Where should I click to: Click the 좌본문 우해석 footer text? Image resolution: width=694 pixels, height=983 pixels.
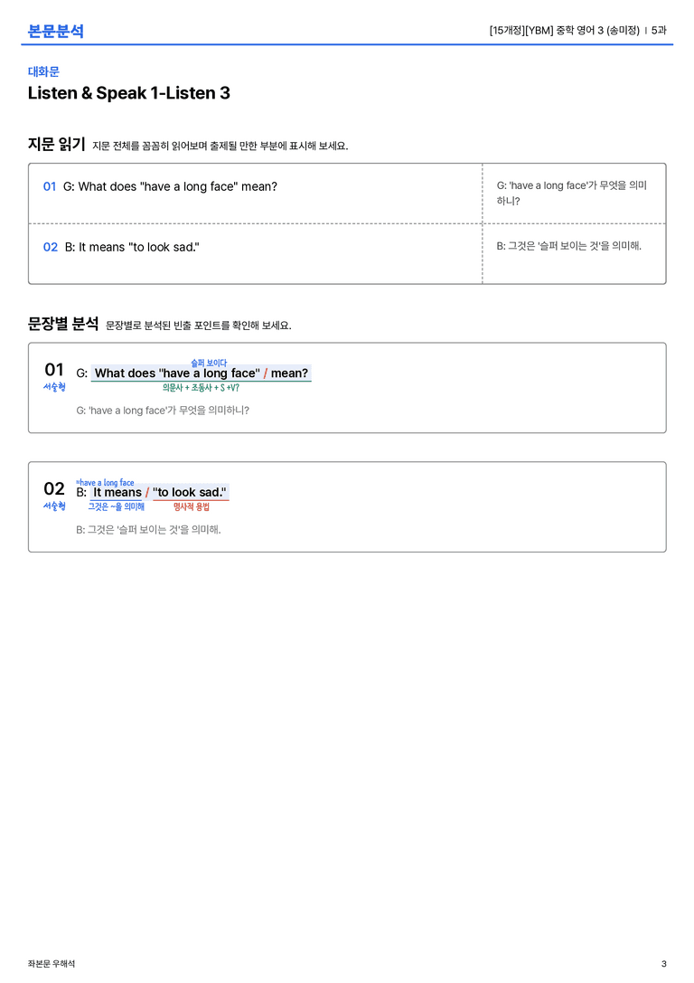pyautogui.click(x=52, y=964)
